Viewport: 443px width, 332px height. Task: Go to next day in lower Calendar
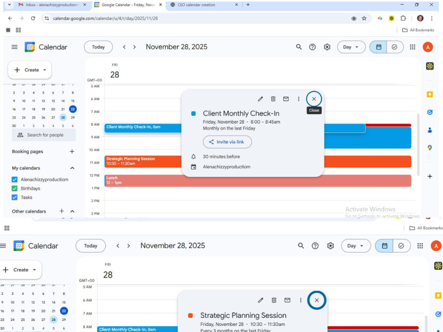click(128, 246)
